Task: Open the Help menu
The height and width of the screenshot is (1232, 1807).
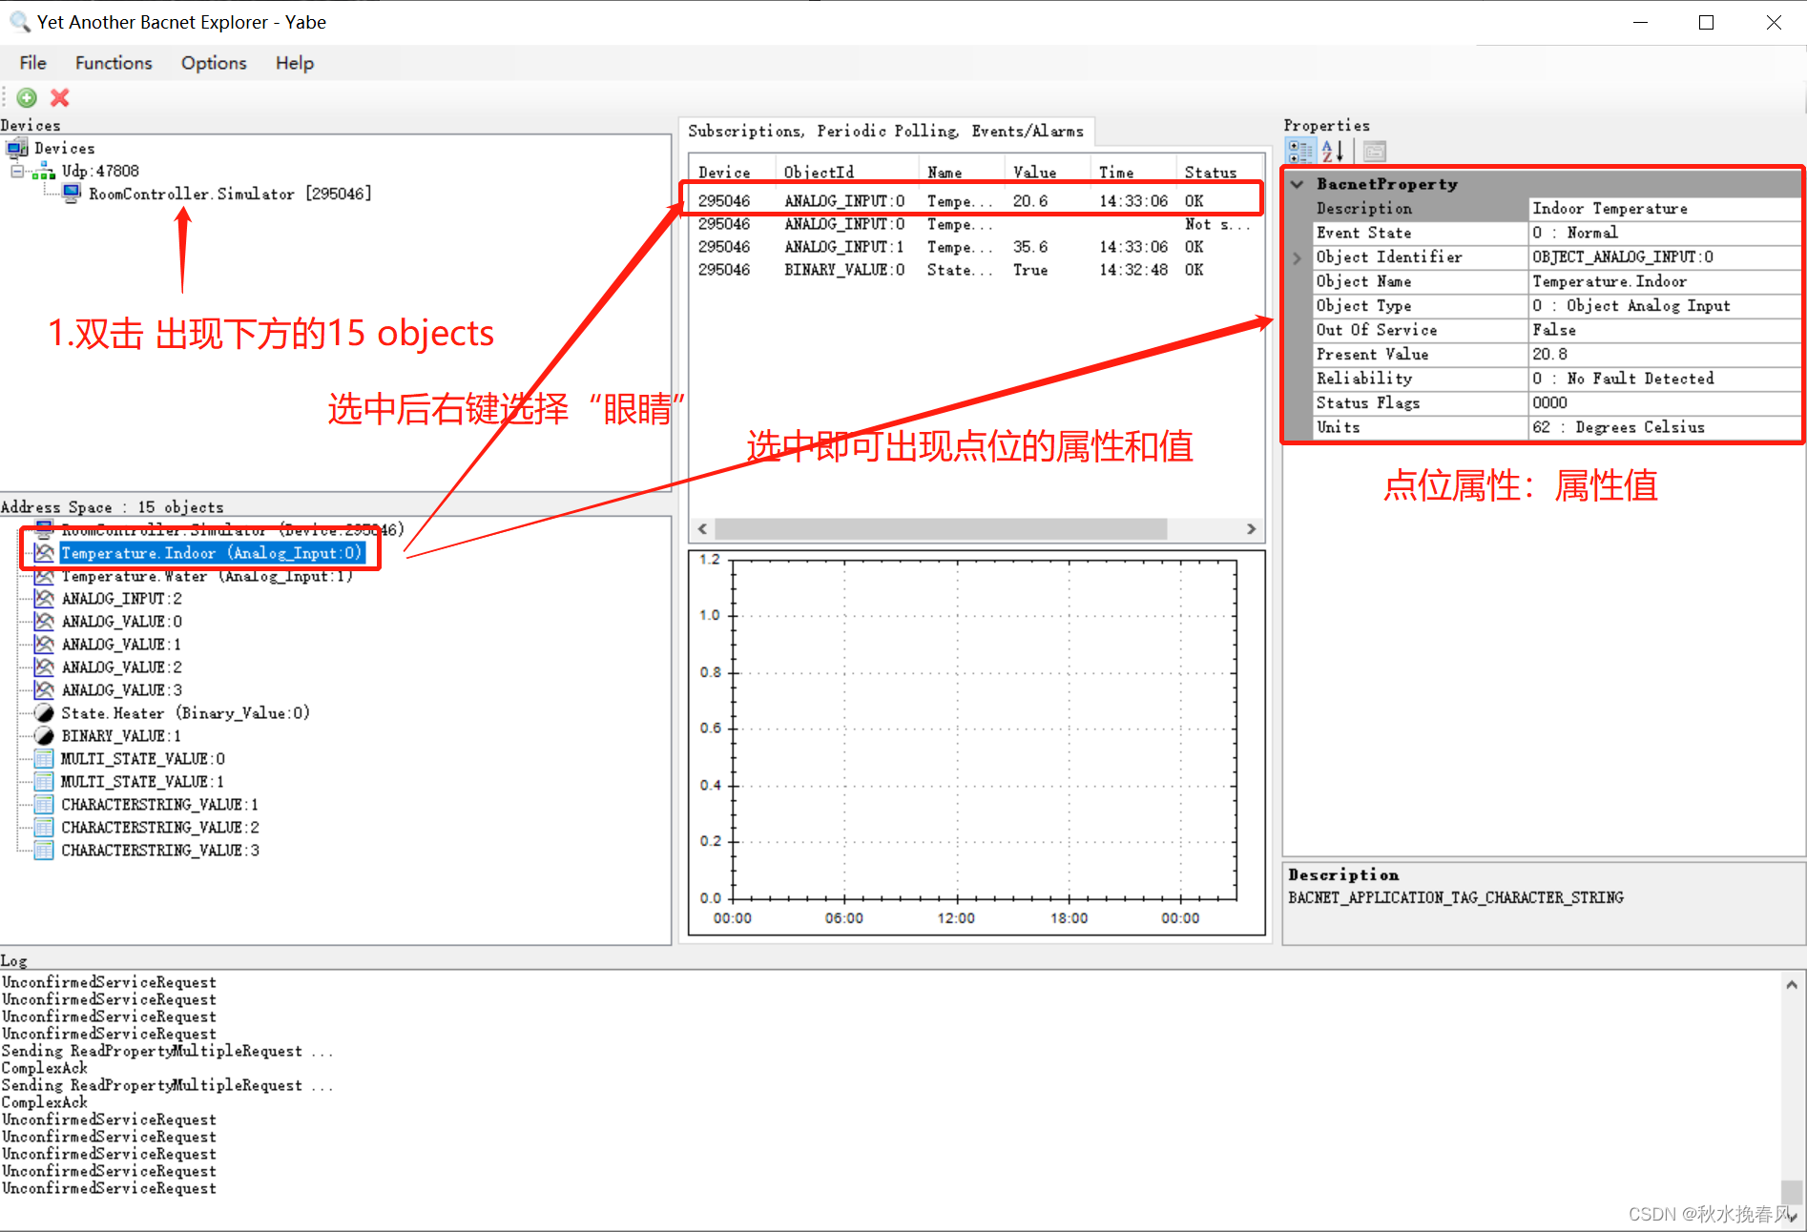Action: [x=295, y=63]
